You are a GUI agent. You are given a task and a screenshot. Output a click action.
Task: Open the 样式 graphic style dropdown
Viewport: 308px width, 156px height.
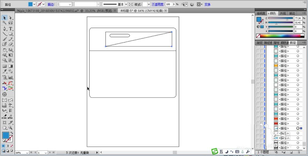click(x=148, y=4)
